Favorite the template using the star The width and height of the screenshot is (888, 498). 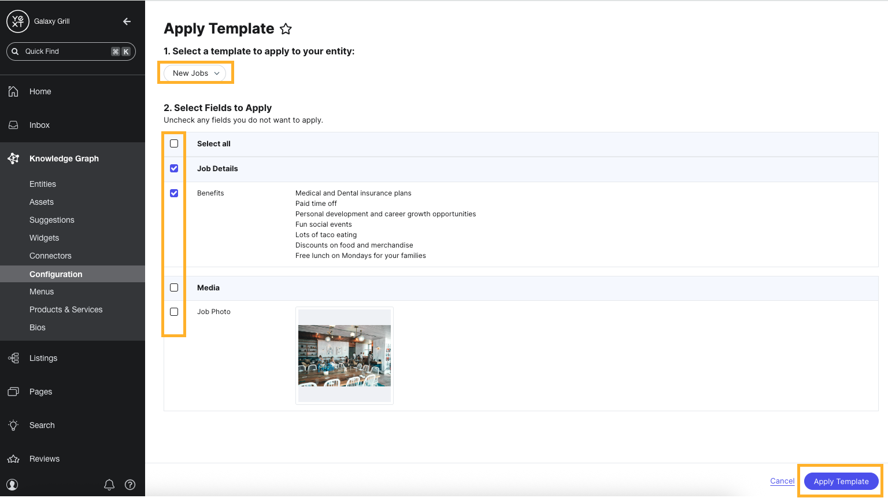tap(286, 28)
